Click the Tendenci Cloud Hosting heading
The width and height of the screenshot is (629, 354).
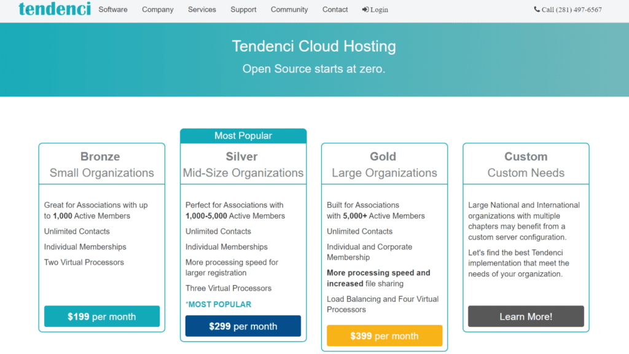(x=314, y=46)
